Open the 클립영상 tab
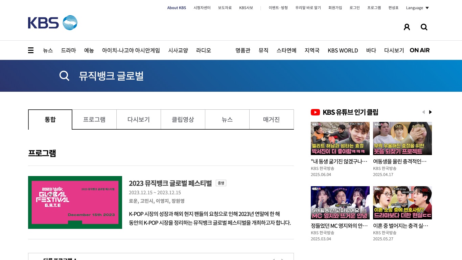Screen dimensions: 462x260 pyautogui.click(x=183, y=120)
